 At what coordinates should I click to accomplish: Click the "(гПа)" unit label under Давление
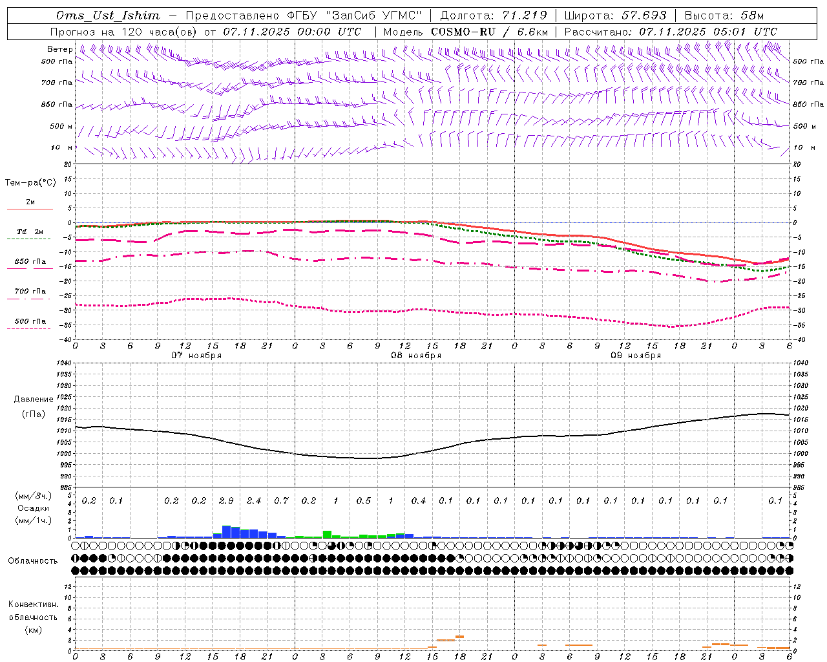click(32, 414)
